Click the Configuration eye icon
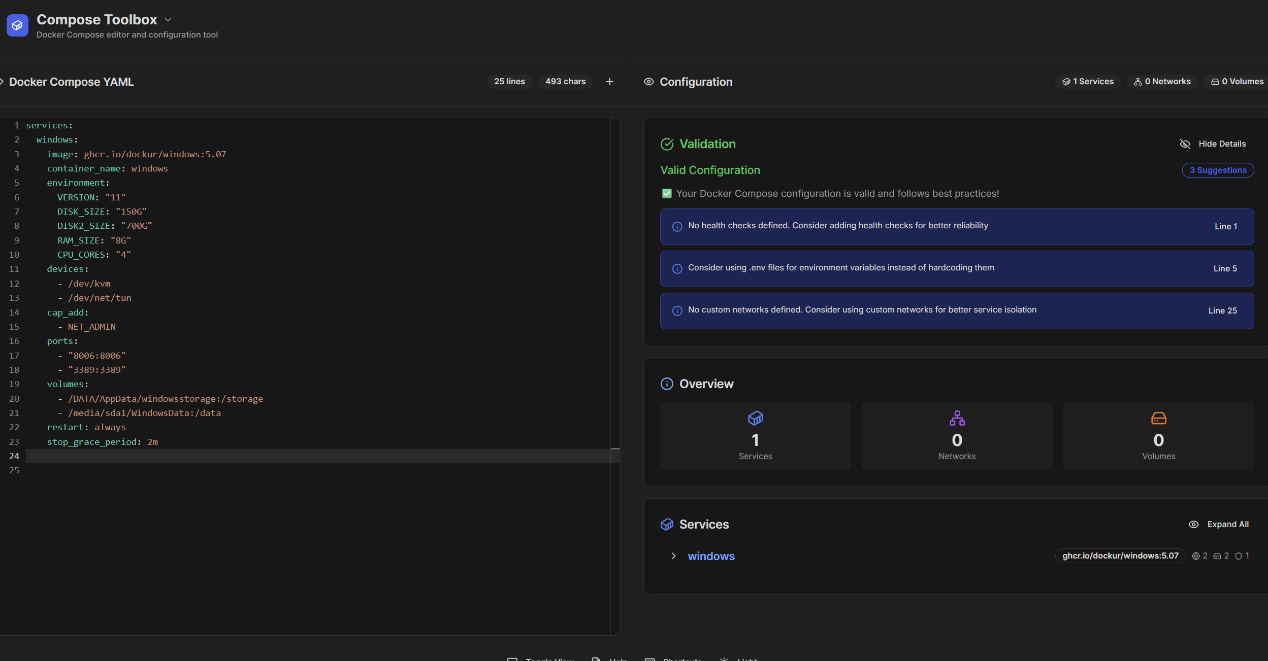 (648, 82)
